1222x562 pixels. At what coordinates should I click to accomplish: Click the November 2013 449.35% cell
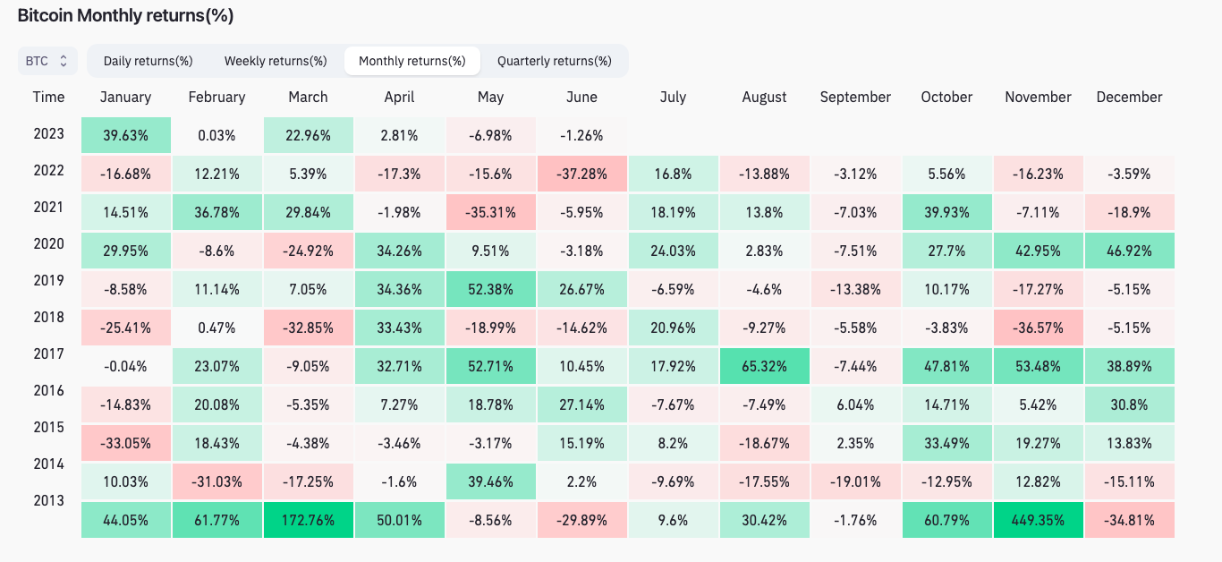point(1038,520)
